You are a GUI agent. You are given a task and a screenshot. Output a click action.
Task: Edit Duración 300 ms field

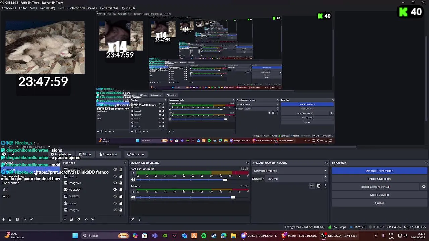click(x=295, y=179)
